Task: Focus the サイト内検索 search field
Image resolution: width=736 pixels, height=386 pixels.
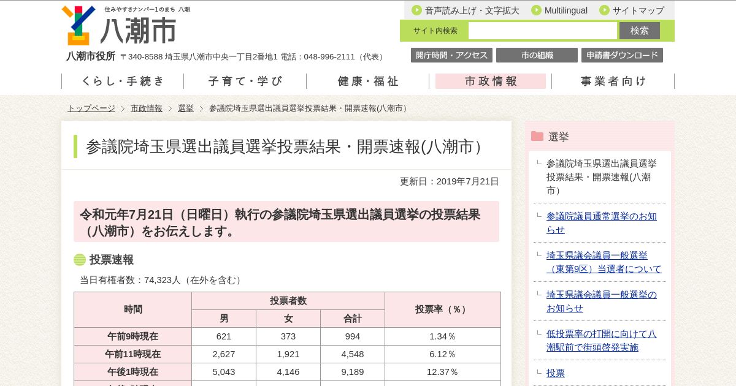Action: pyautogui.click(x=543, y=31)
